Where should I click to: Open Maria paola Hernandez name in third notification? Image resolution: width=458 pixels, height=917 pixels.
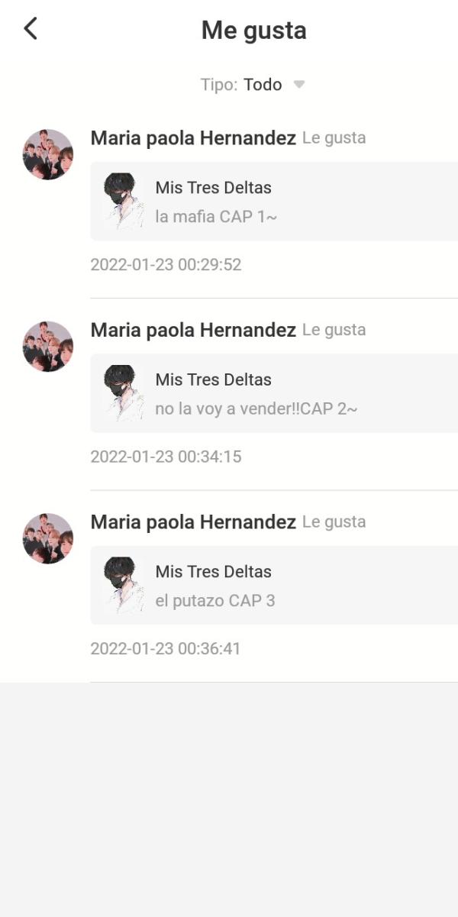point(193,522)
